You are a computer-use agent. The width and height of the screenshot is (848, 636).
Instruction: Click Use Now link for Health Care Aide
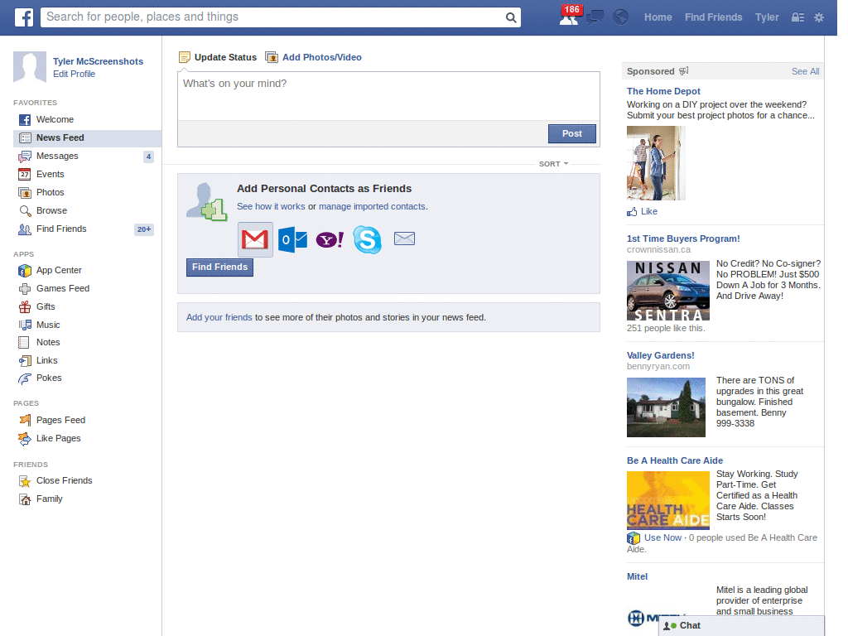(662, 537)
